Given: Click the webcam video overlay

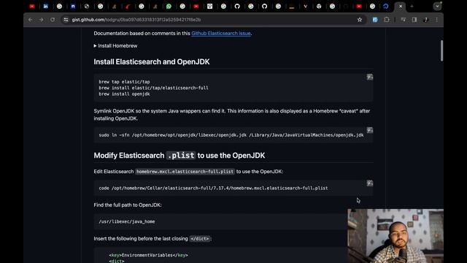Looking at the screenshot, I should tap(395, 236).
